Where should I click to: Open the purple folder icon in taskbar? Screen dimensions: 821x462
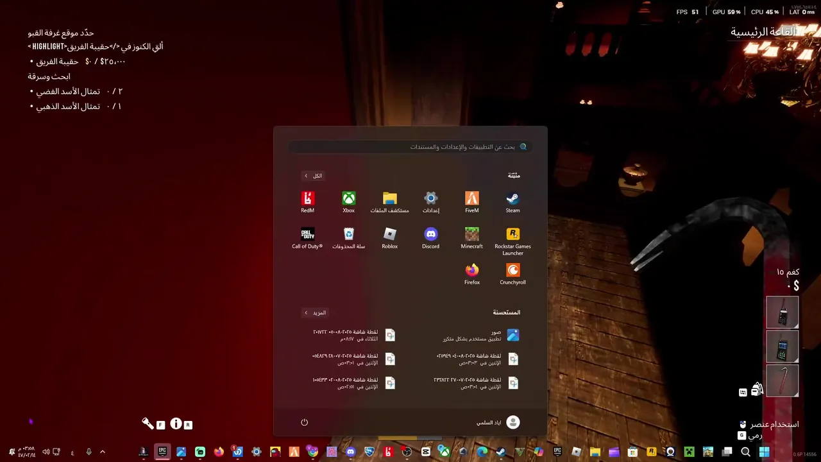(x=614, y=452)
